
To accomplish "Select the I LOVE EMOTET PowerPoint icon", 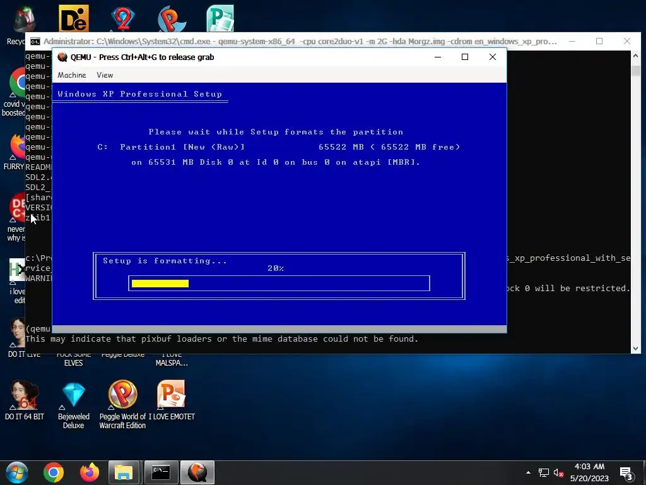I will [172, 400].
